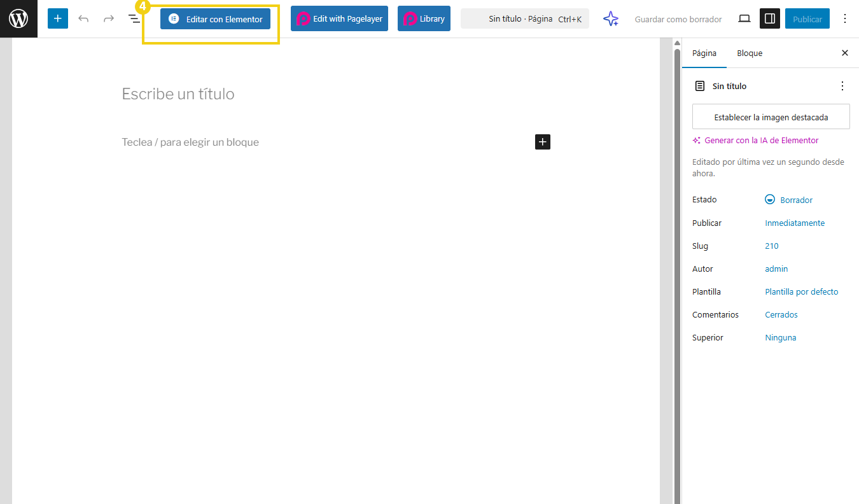Image resolution: width=859 pixels, height=504 pixels.
Task: Click the WordPress logo icon
Action: pos(18,19)
